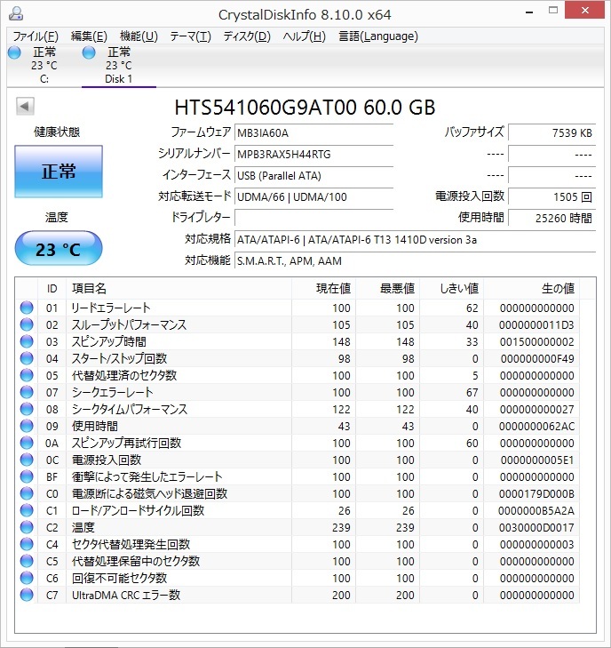611x648 pixels.
Task: Click status orb for attribute 09 使用時間
Action: tap(27, 426)
